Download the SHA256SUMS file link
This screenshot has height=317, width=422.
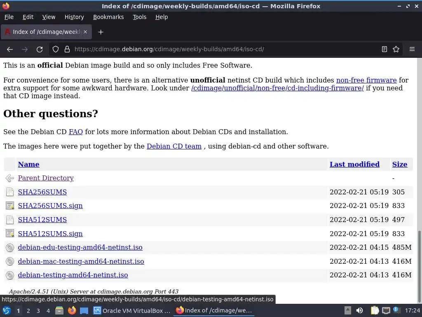42,192
